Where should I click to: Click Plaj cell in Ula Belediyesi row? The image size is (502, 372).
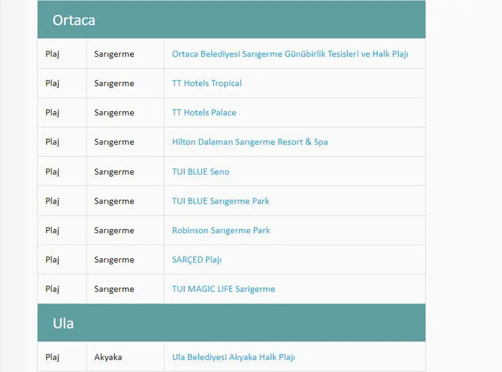tap(52, 357)
